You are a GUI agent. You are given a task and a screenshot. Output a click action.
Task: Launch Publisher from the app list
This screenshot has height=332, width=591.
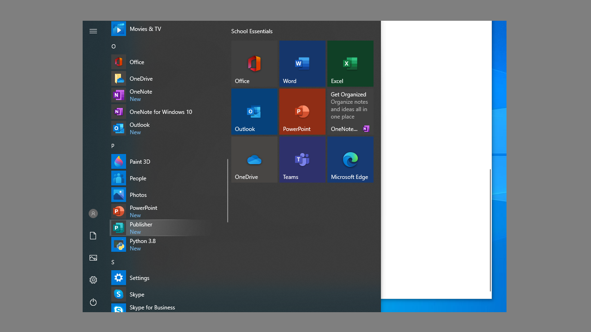(x=161, y=228)
